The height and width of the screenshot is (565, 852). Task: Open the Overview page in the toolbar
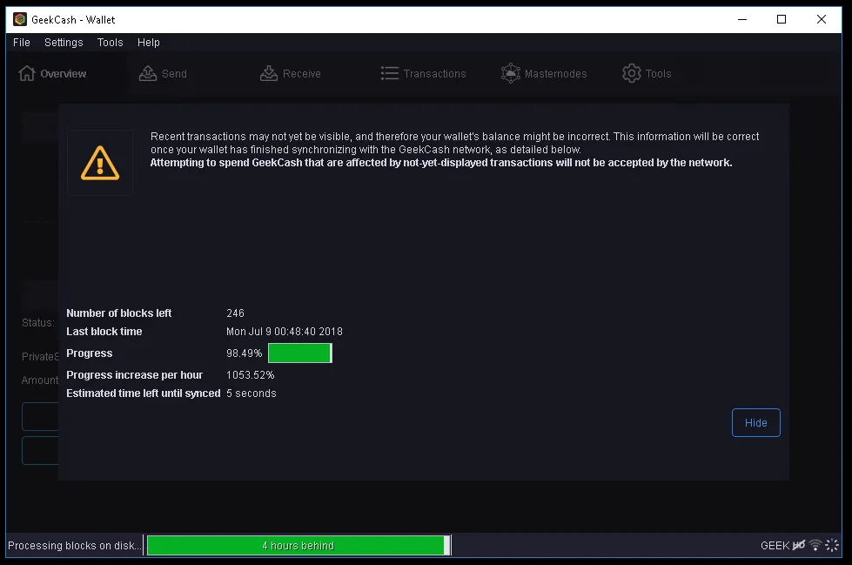tap(53, 73)
